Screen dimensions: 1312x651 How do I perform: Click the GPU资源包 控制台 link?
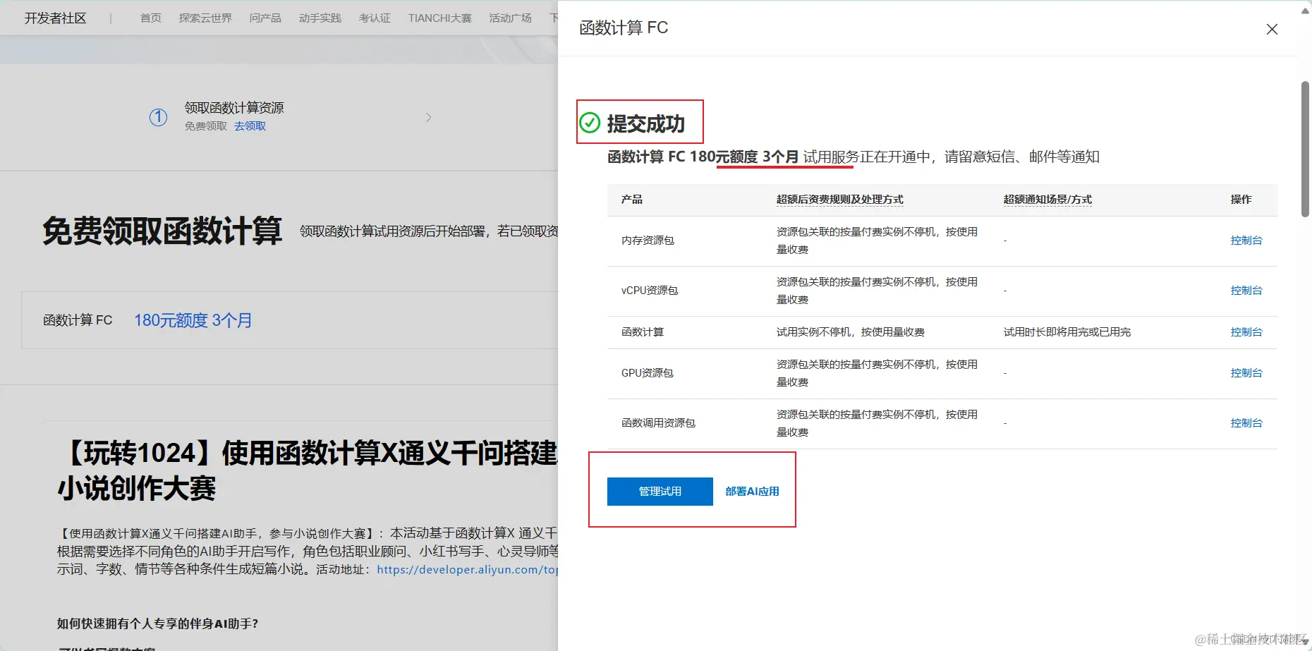click(1246, 373)
